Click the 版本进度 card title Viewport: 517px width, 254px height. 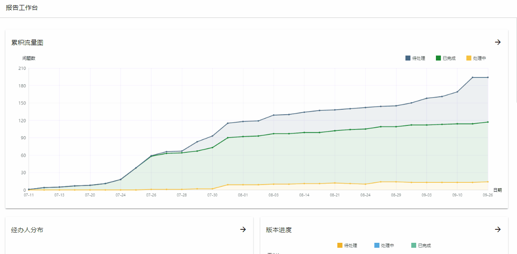(279, 230)
